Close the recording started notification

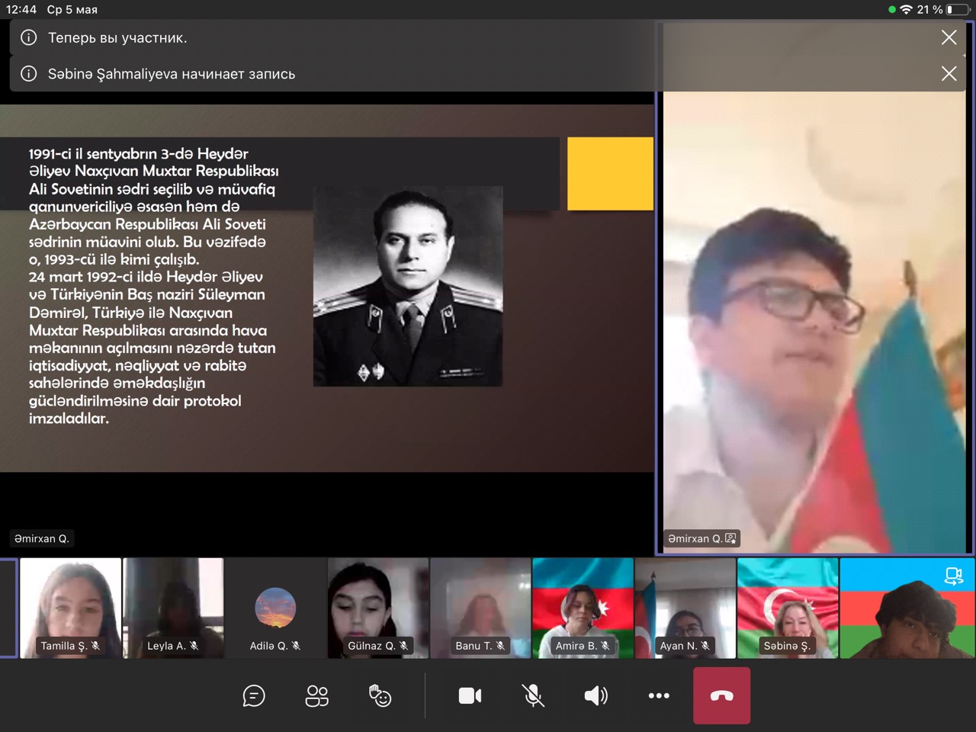pos(949,73)
